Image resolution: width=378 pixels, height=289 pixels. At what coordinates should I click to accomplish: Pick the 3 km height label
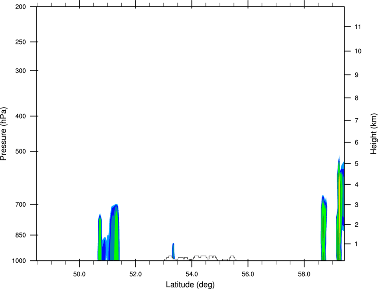357,205
